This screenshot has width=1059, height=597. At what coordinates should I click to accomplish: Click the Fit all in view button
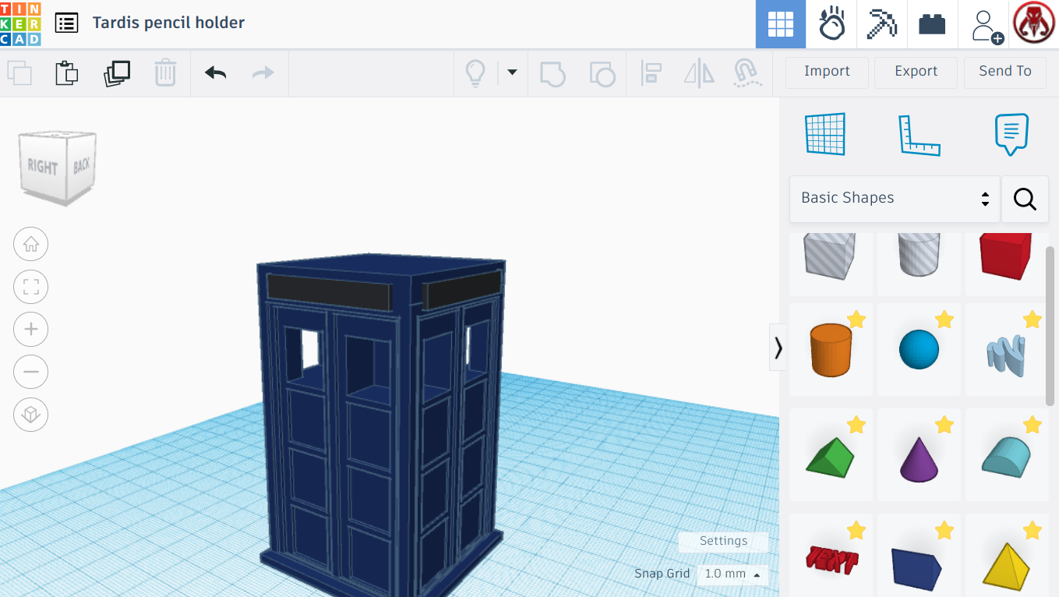tap(31, 287)
